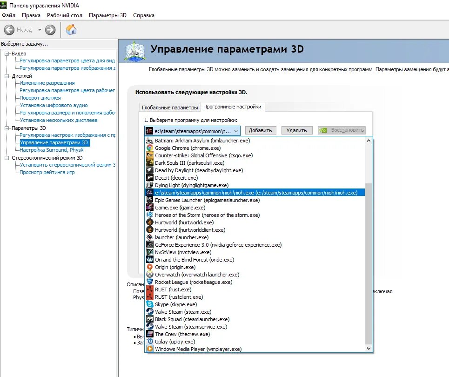Image resolution: width=449 pixels, height=377 pixels.
Task: Click the Overwatch launcher icon
Action: [x=149, y=275]
